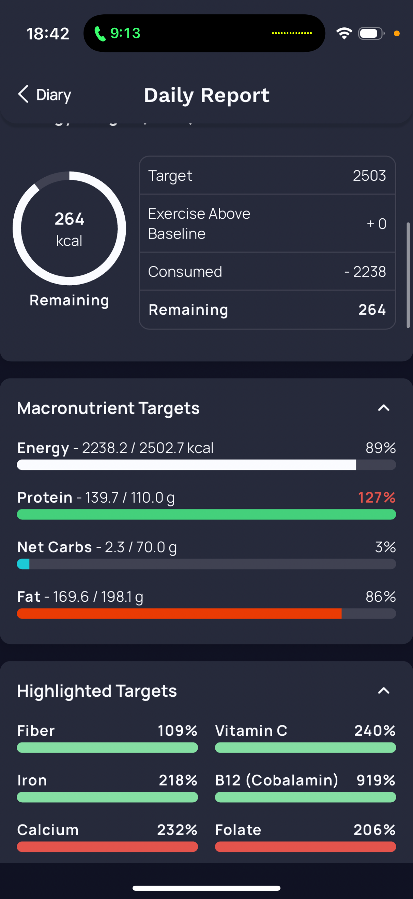Collapse the Highlighted Targets section
The height and width of the screenshot is (899, 413).
click(383, 691)
